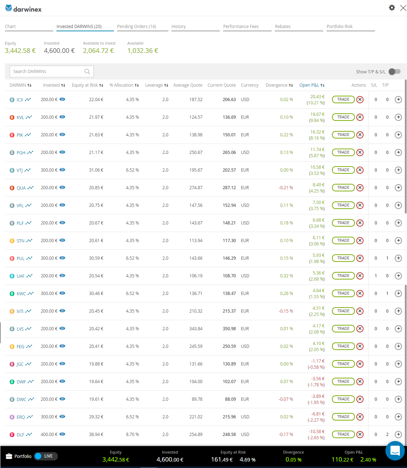This screenshot has width=407, height=468.
Task: Close PGH position with red X
Action: 360,153
